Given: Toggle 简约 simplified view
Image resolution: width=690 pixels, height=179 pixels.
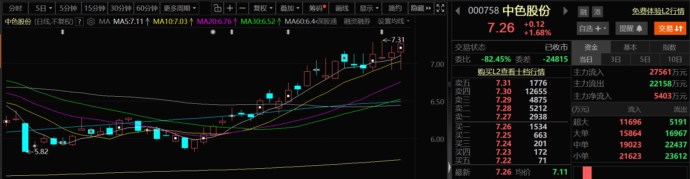Looking at the screenshot, I should pyautogui.click(x=395, y=8).
